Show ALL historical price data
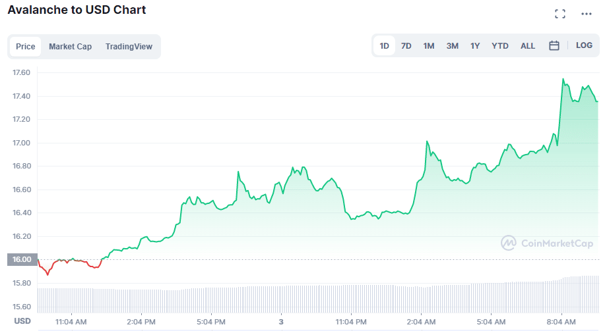 tap(528, 46)
